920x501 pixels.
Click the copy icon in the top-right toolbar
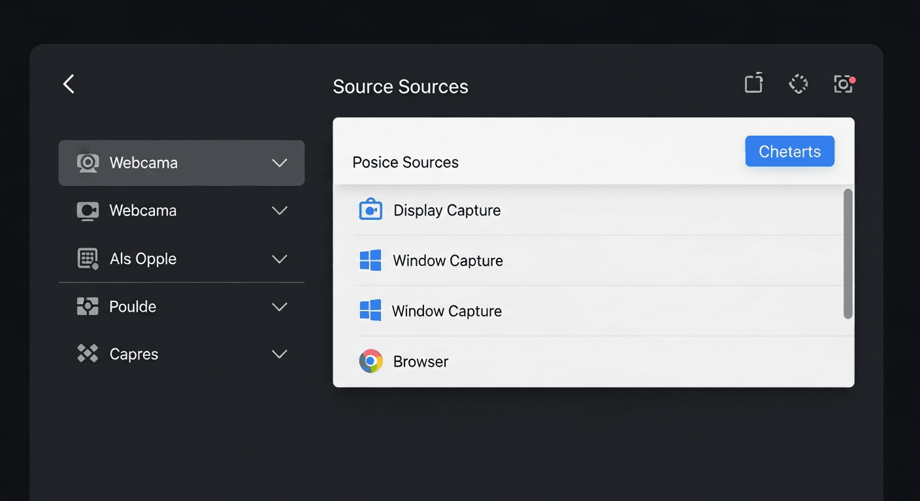coord(753,83)
